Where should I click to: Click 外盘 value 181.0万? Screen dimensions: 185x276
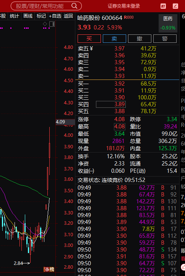tap(115, 148)
